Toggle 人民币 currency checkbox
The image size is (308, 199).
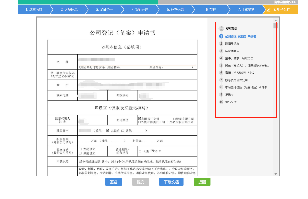click(x=108, y=130)
